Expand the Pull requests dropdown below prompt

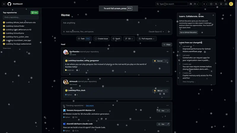pyautogui.click(x=147, y=39)
